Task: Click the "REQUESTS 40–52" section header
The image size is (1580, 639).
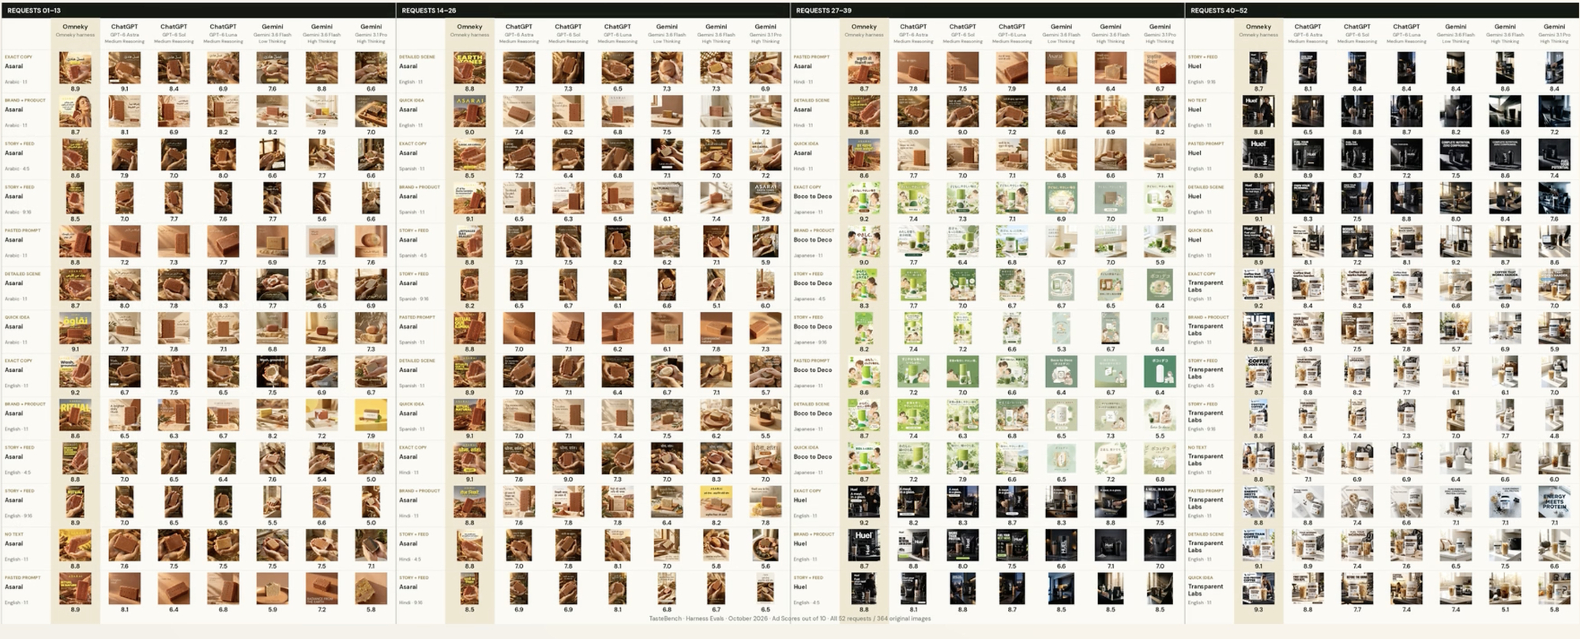Action: [x=1217, y=10]
